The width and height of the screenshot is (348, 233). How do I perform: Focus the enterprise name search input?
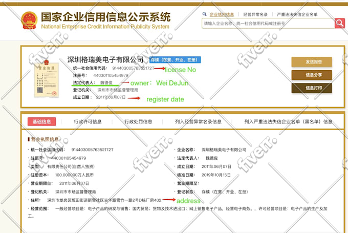268,24
